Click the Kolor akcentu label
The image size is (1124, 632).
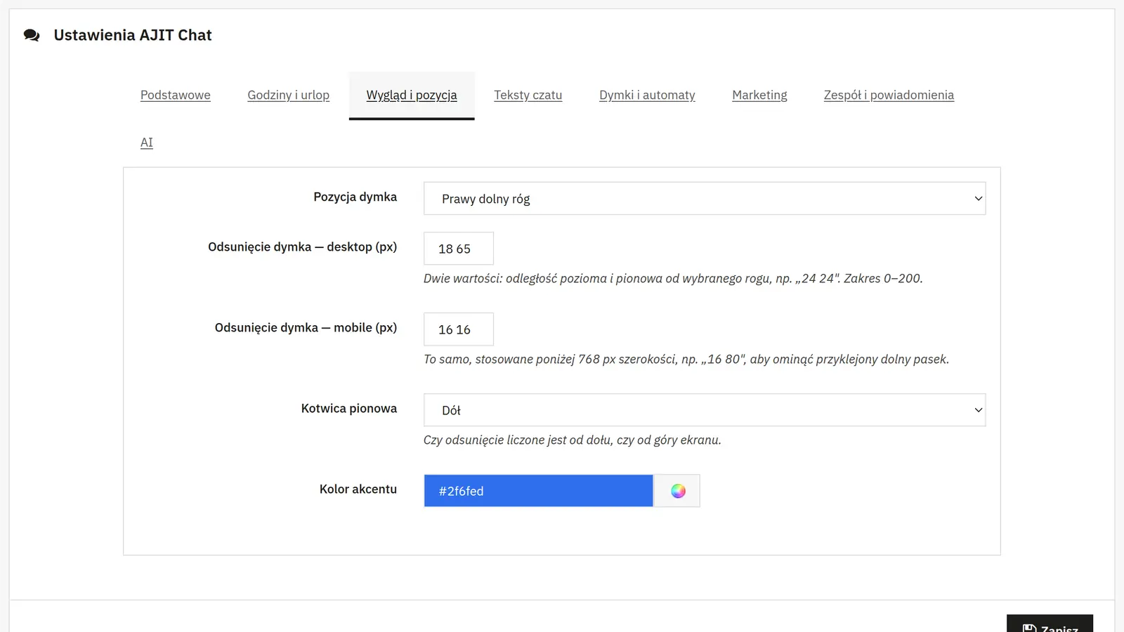358,489
